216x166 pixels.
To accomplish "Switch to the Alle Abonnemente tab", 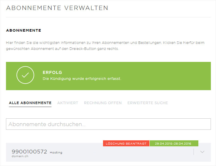I will 30,103.
